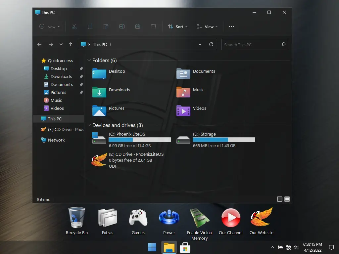Viewport: 339px width, 254px height.
Task: Click the Rename icon in toolbar
Action: tap(122, 26)
